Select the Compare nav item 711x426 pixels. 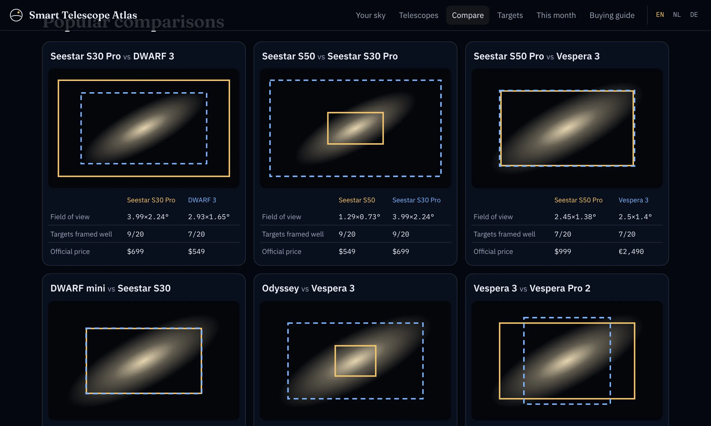[467, 15]
